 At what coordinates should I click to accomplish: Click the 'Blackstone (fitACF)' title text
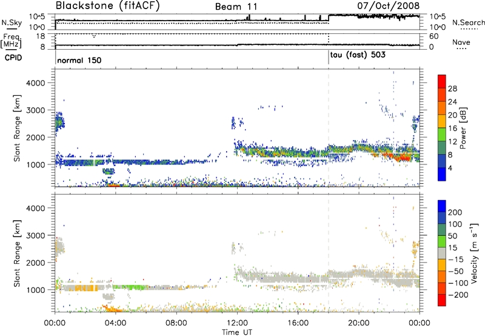point(108,5)
